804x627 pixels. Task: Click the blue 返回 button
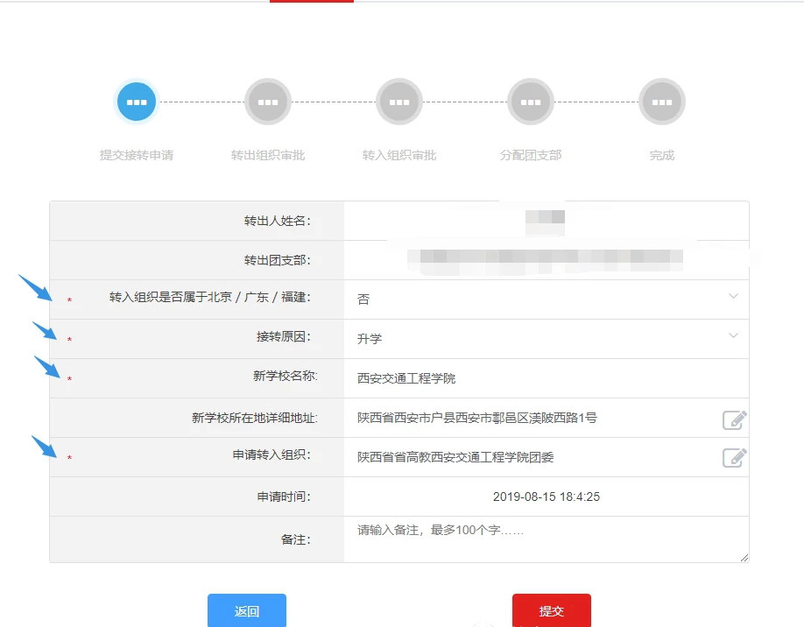coord(247,610)
